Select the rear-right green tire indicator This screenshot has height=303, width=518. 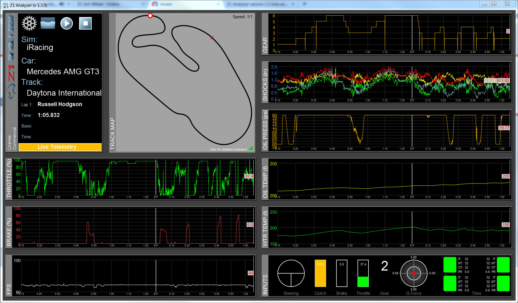pos(503,283)
